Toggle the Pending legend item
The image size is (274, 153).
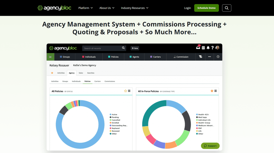tap(114, 117)
